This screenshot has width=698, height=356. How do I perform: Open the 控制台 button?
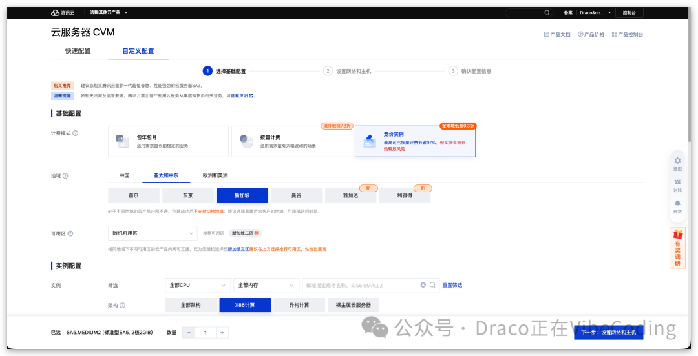point(629,13)
